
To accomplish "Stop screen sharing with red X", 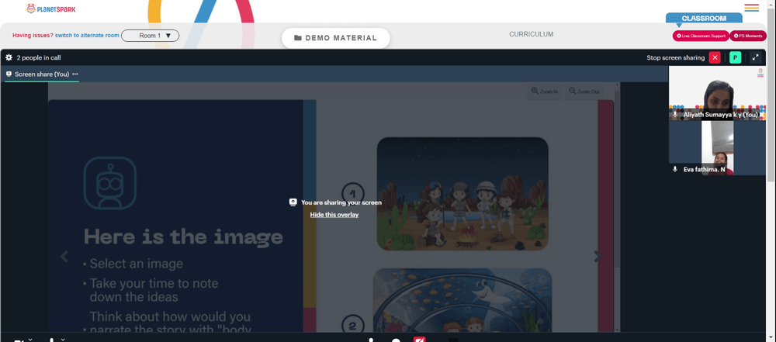I will point(715,57).
